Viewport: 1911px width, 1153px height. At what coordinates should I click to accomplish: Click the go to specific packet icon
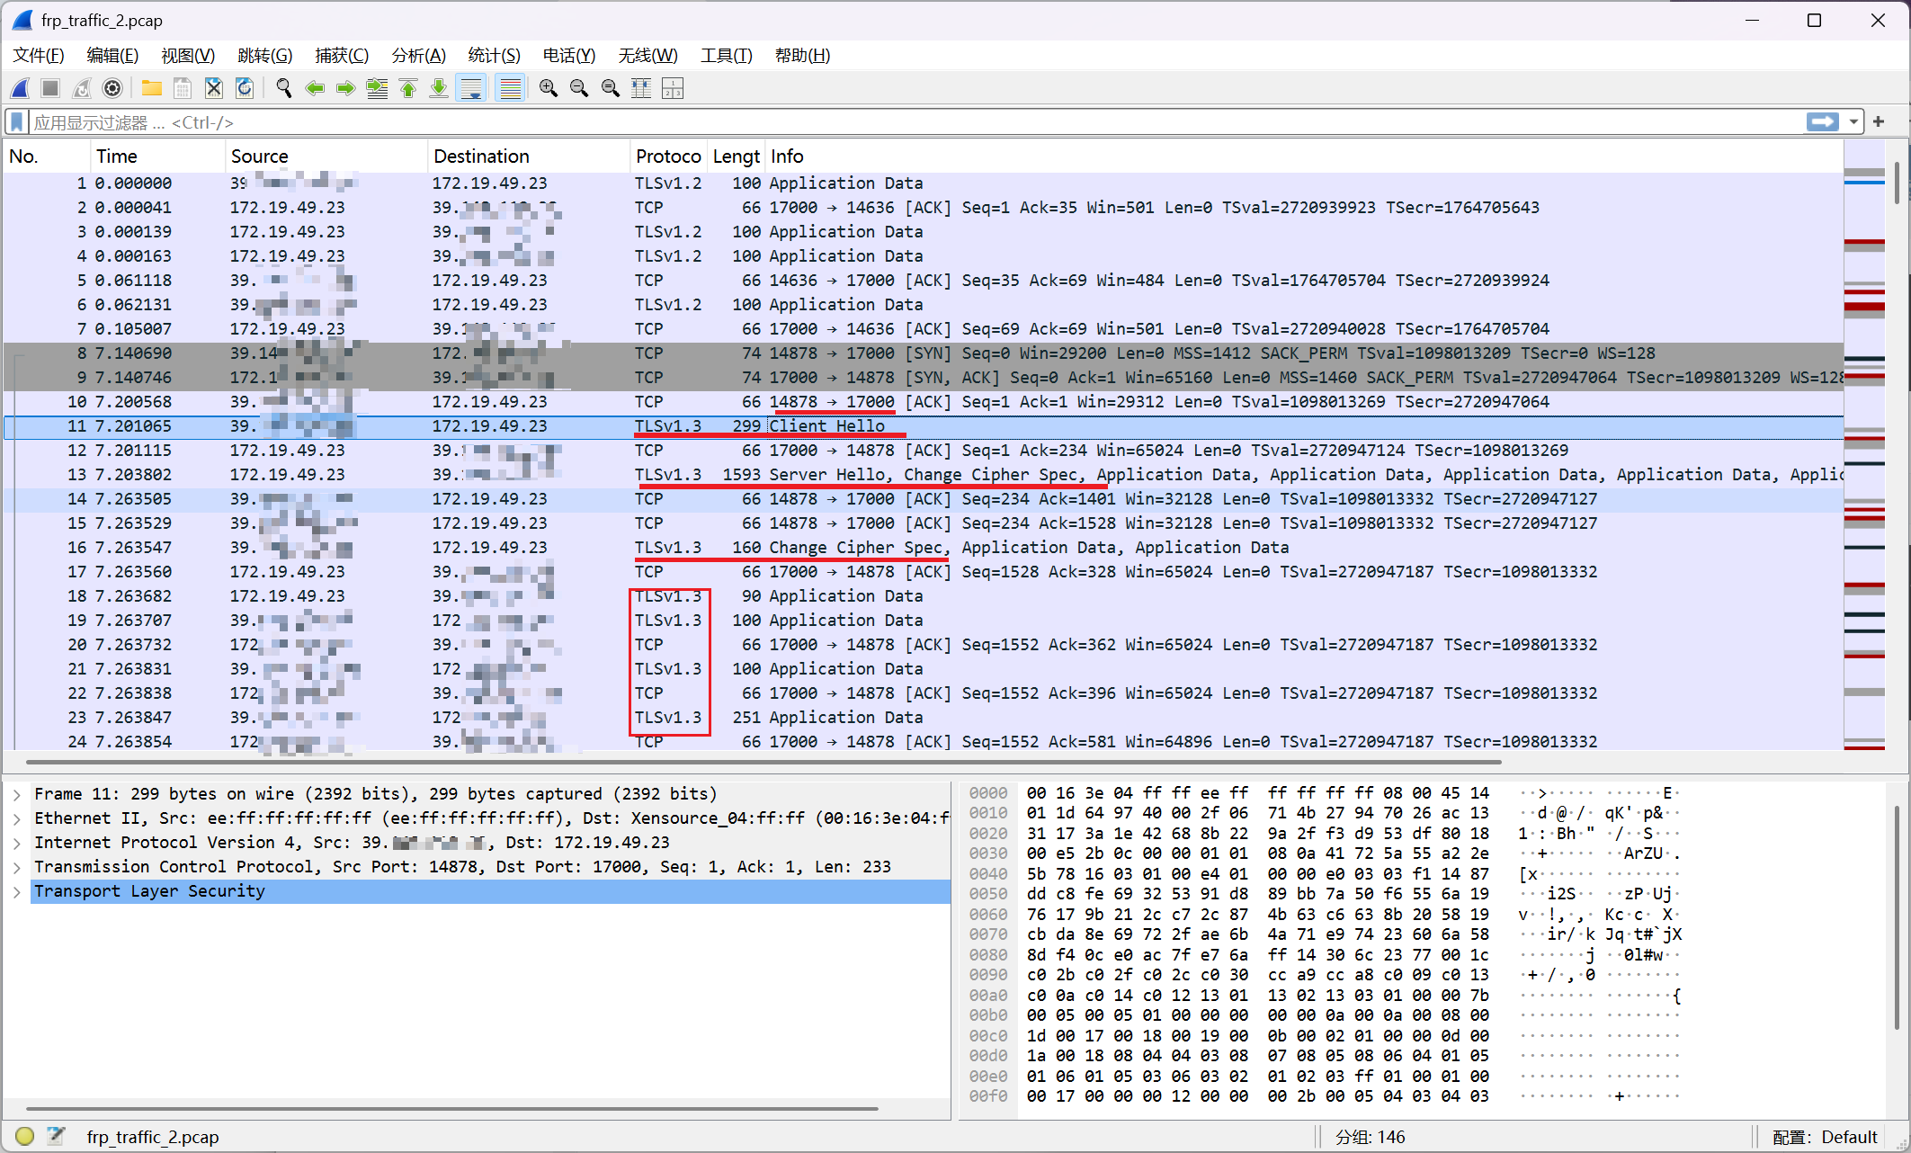377,88
